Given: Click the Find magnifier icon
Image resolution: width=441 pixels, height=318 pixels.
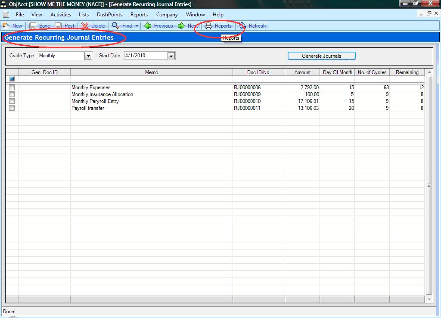Looking at the screenshot, I should (x=115, y=26).
